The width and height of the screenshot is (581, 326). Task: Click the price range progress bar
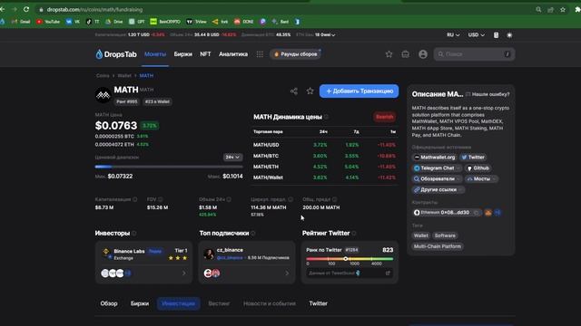click(x=169, y=167)
